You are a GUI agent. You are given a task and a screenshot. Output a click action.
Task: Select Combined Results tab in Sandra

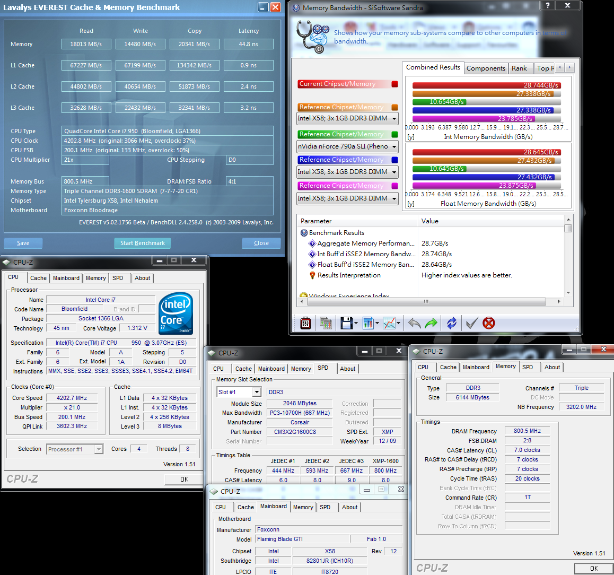point(433,67)
